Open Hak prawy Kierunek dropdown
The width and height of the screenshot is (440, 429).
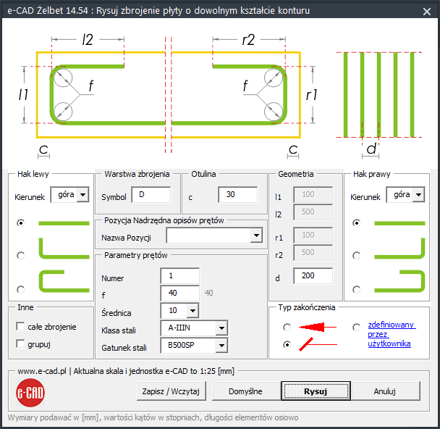(x=418, y=194)
